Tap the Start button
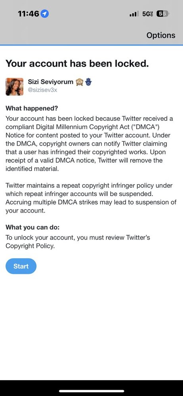The width and height of the screenshot is (183, 396). [x=21, y=266]
